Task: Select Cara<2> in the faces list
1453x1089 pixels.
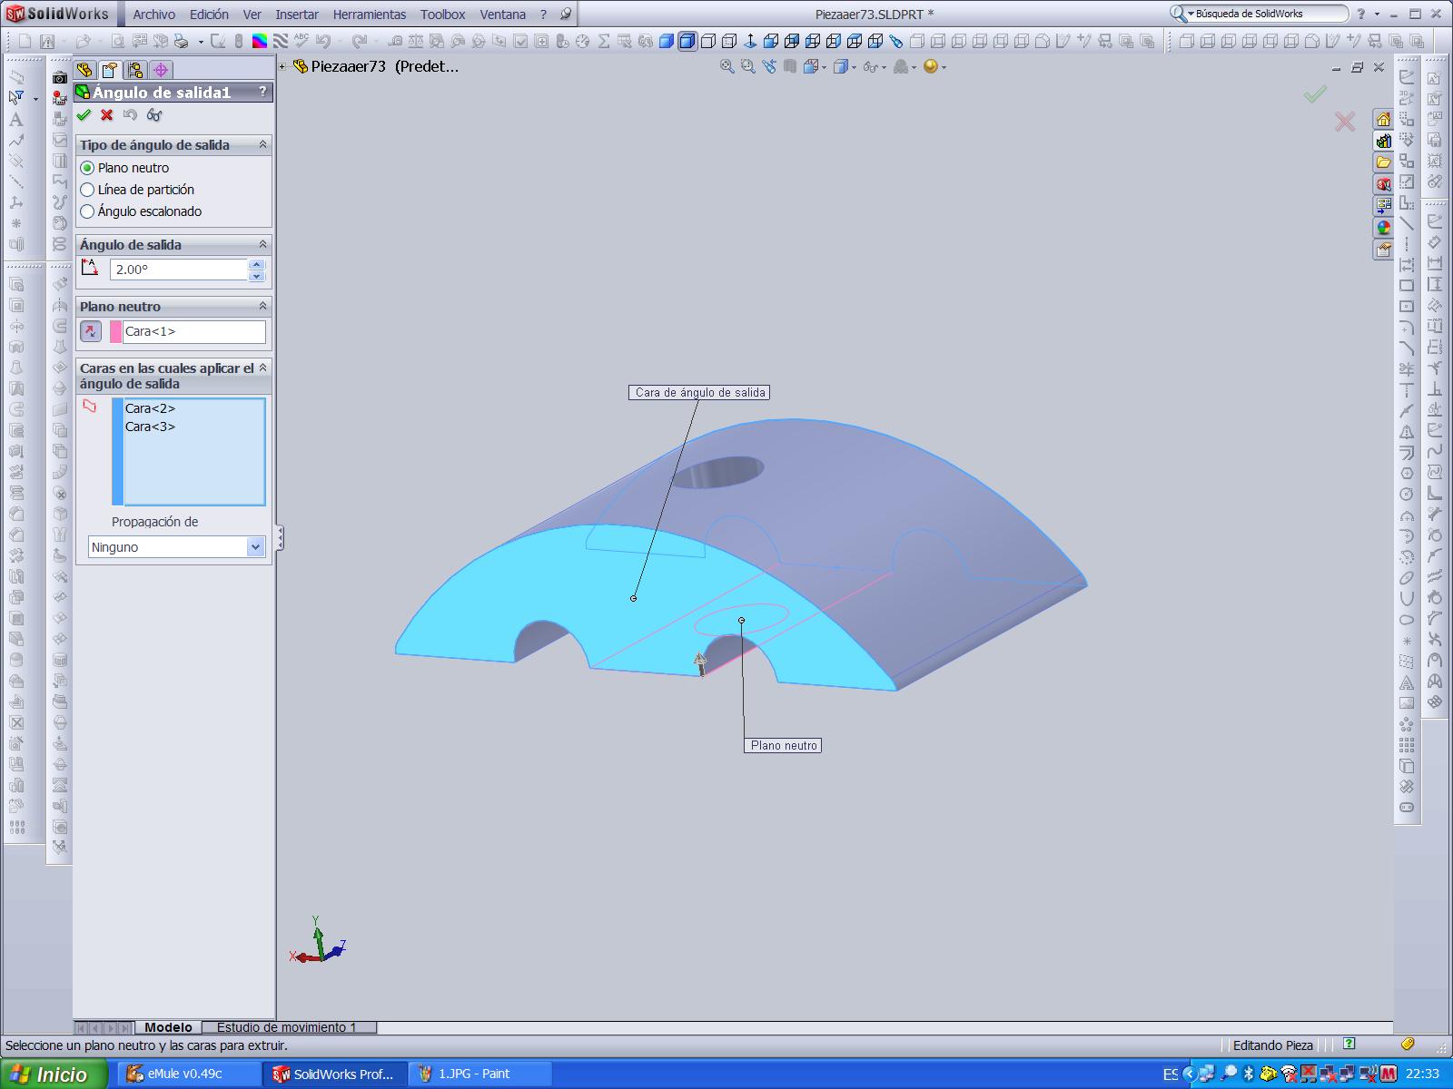Action: click(x=150, y=408)
